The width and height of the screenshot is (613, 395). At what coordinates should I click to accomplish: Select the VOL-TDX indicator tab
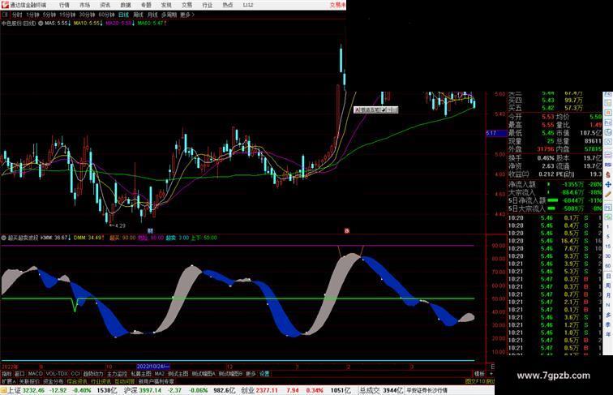(57, 374)
